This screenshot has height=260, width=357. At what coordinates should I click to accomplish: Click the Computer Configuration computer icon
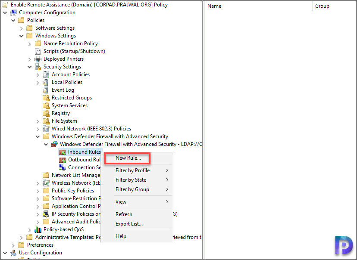[x=13, y=12]
